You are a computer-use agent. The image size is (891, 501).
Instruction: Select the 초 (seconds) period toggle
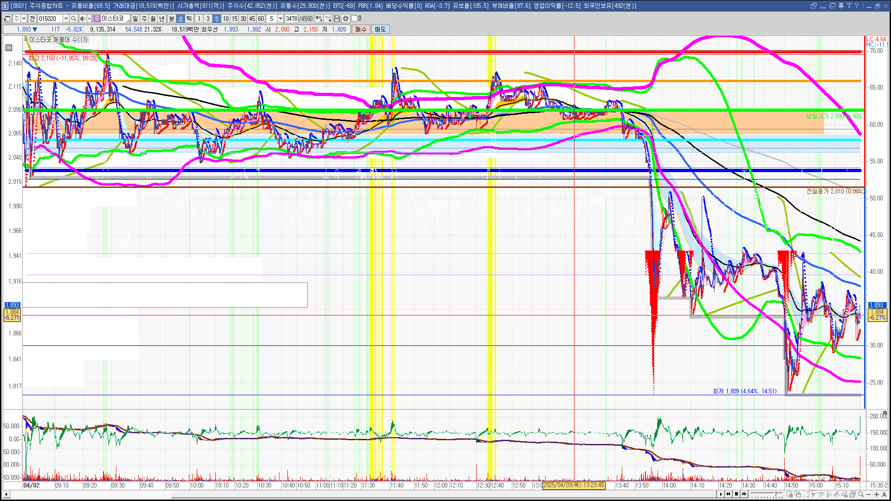(181, 19)
